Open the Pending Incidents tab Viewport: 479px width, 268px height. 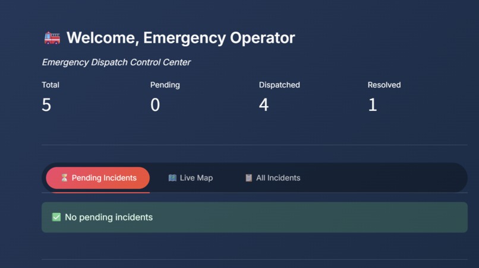click(x=97, y=178)
